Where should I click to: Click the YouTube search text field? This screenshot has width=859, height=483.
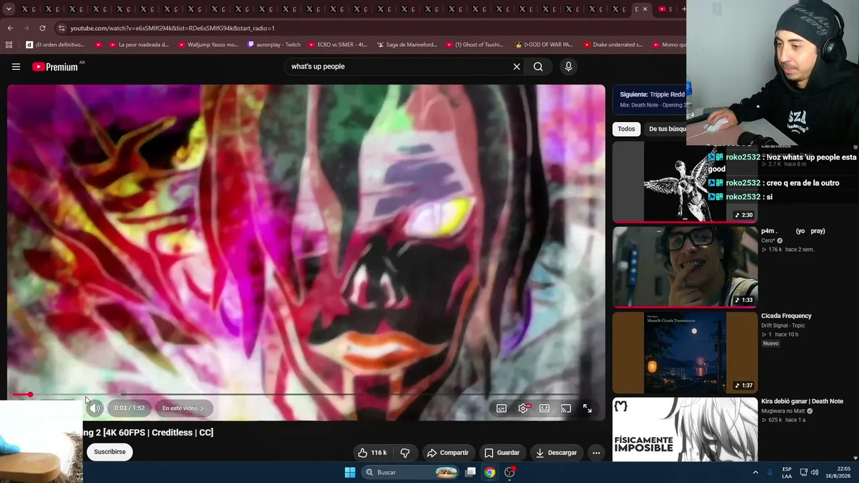[399, 66]
